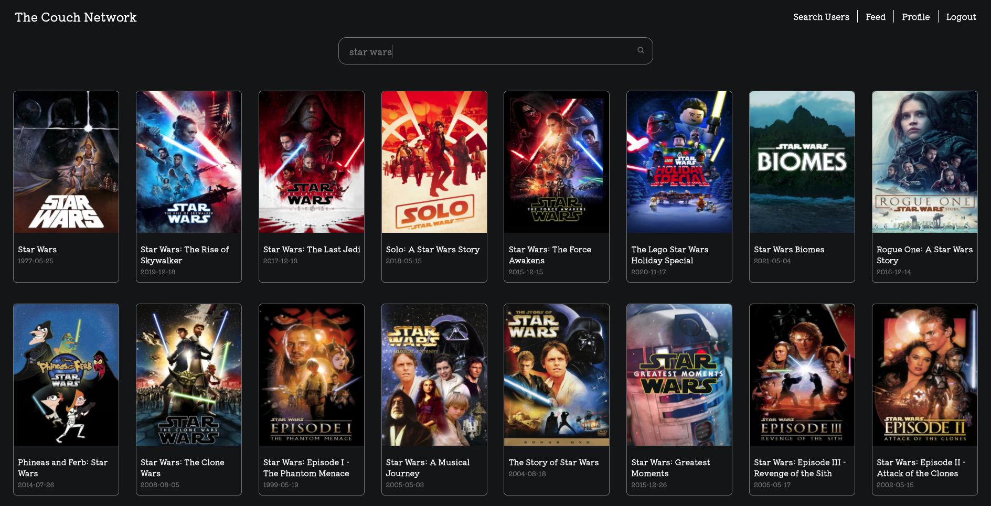Select "Rogue One: A Star Wars Story" title

tap(924, 255)
